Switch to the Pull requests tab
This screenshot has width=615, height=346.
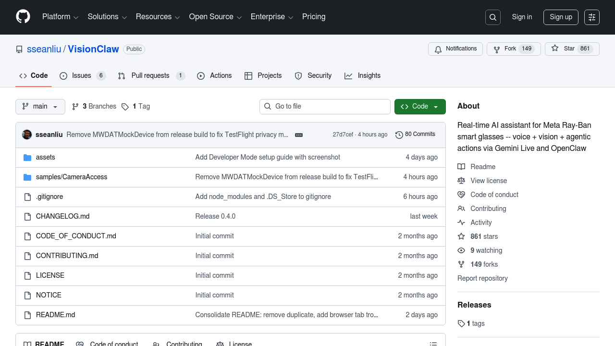pyautogui.click(x=151, y=76)
